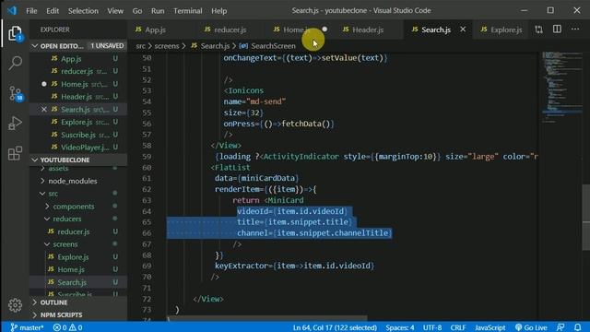590x332 pixels.
Task: Open the Help menu
Action: [x=219, y=11]
